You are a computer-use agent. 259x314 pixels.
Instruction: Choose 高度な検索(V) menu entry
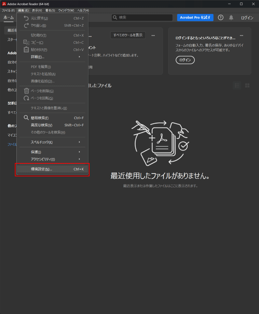coord(42,125)
